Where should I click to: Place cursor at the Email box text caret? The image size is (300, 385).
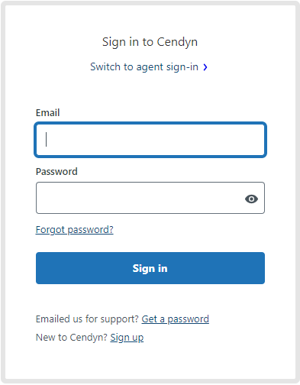point(46,139)
